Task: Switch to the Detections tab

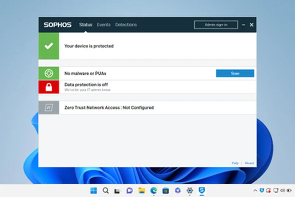Action: click(x=126, y=25)
